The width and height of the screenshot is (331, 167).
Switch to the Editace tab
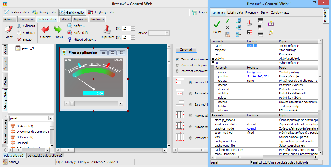click(x=65, y=19)
